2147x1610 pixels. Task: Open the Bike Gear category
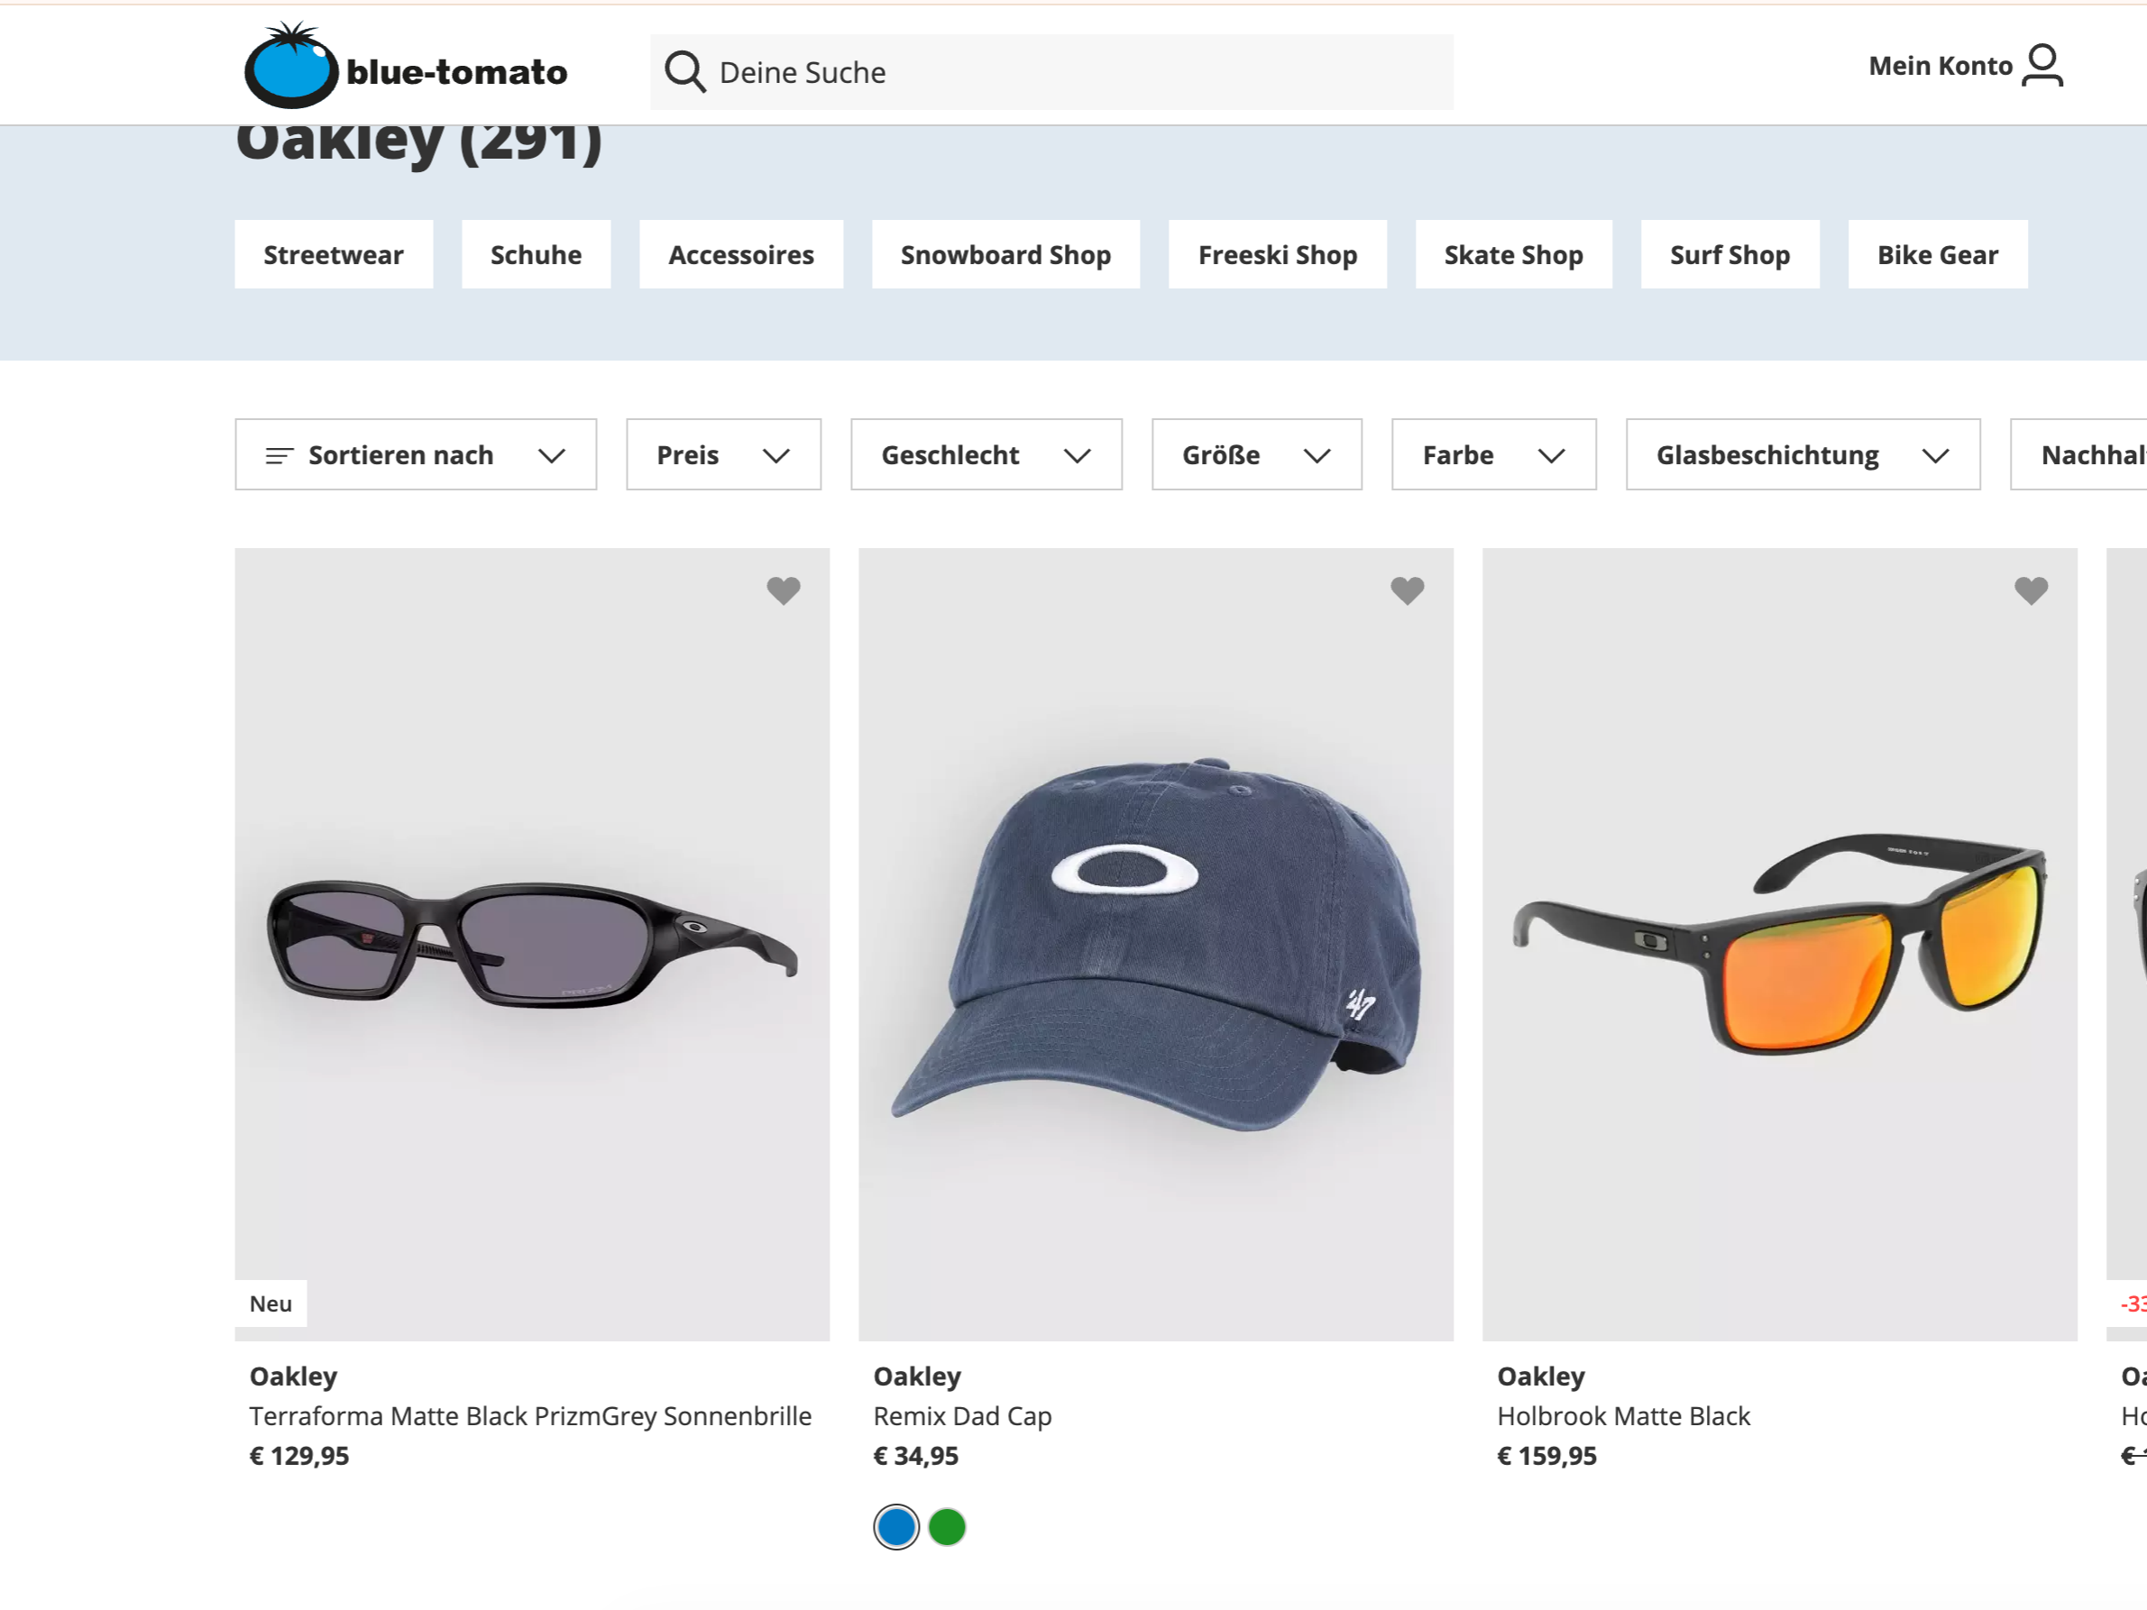(1937, 254)
